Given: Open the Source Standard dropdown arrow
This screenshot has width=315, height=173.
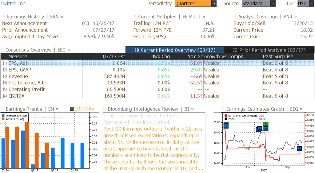Looking at the screenshot, I should click(x=273, y=3).
